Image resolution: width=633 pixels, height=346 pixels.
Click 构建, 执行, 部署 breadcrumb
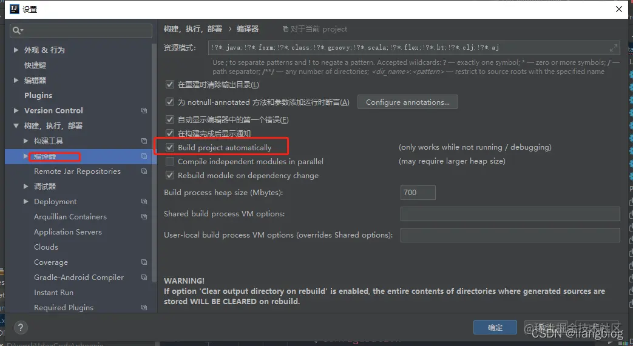tap(193, 29)
